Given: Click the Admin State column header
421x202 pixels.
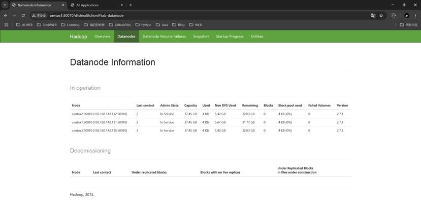Looking at the screenshot, I should click(x=169, y=106).
